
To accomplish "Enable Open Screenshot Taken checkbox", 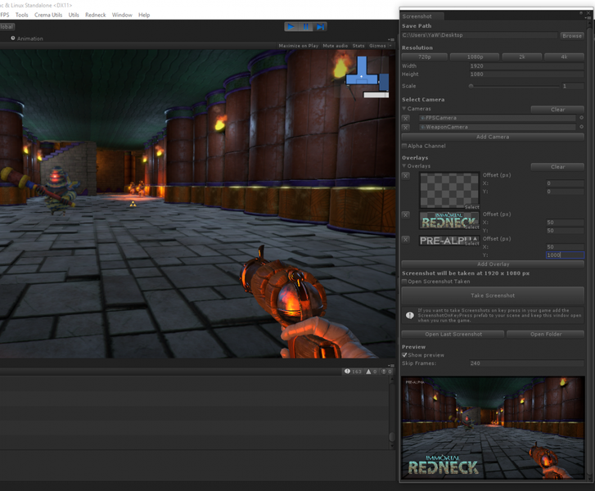I will pyautogui.click(x=404, y=282).
